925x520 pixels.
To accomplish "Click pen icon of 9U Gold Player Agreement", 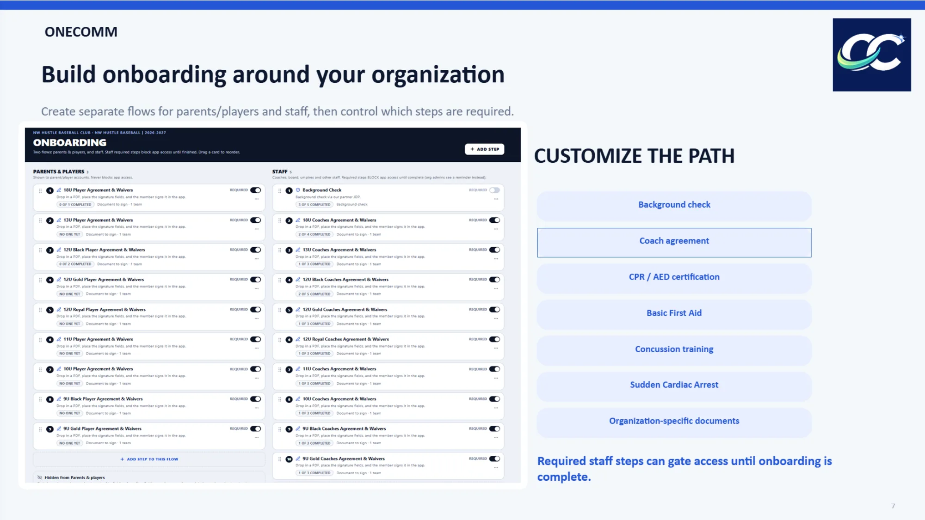I will [x=59, y=428].
